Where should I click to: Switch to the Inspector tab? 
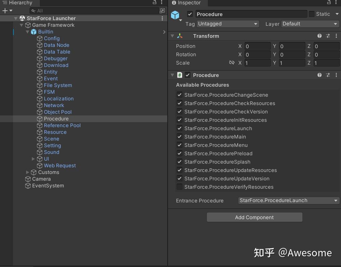[186, 3]
